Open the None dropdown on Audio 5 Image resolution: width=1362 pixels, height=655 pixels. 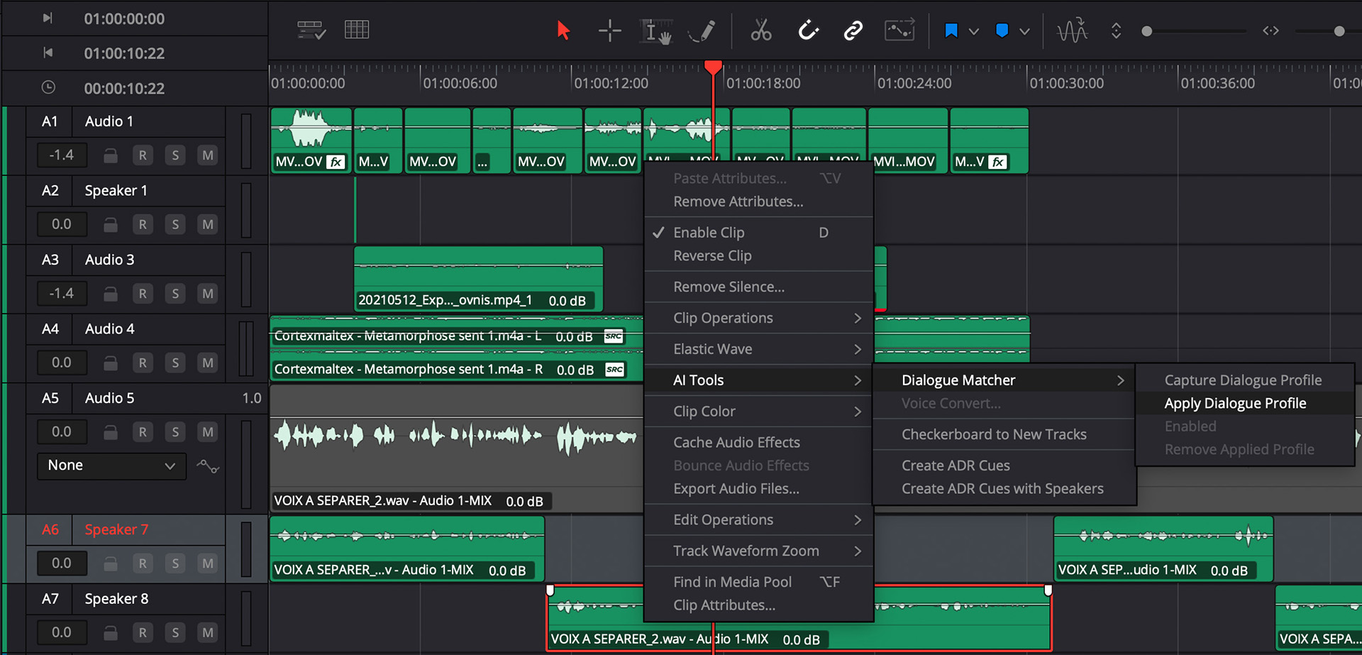click(x=111, y=466)
